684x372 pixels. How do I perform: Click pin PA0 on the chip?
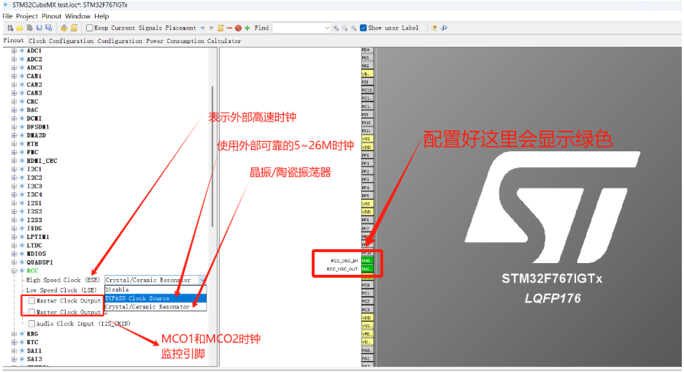pyautogui.click(x=367, y=350)
